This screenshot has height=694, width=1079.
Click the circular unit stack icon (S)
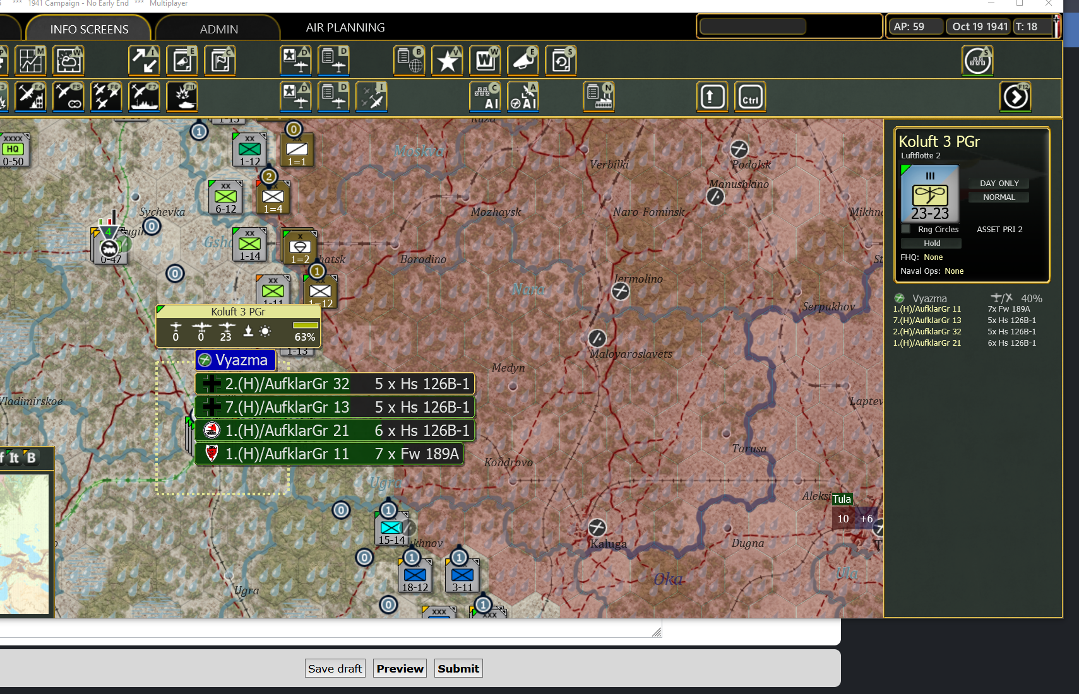coord(977,61)
